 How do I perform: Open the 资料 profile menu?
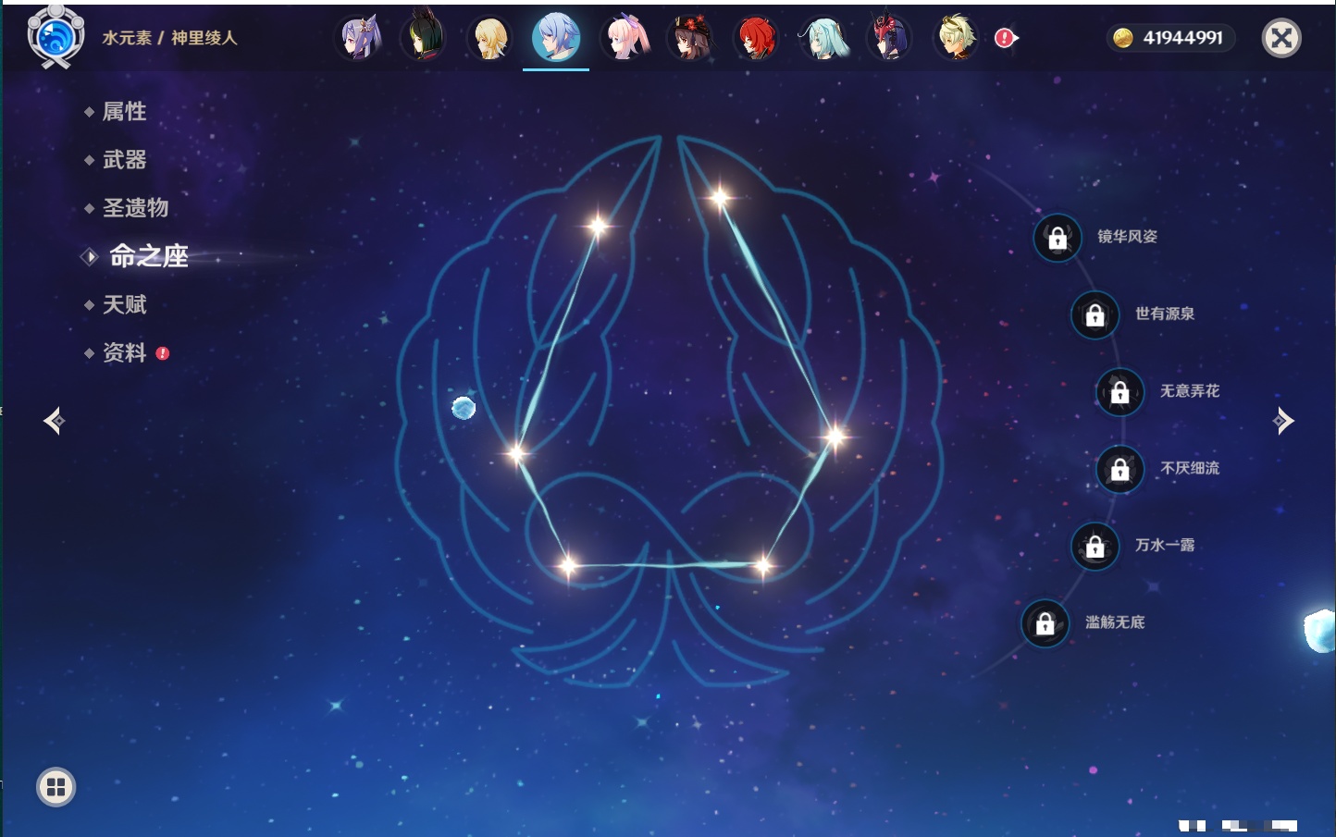[124, 352]
